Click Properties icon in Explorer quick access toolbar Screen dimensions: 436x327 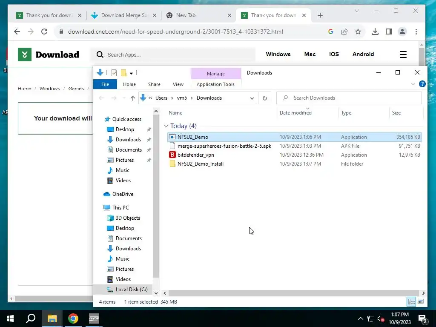[x=114, y=73]
